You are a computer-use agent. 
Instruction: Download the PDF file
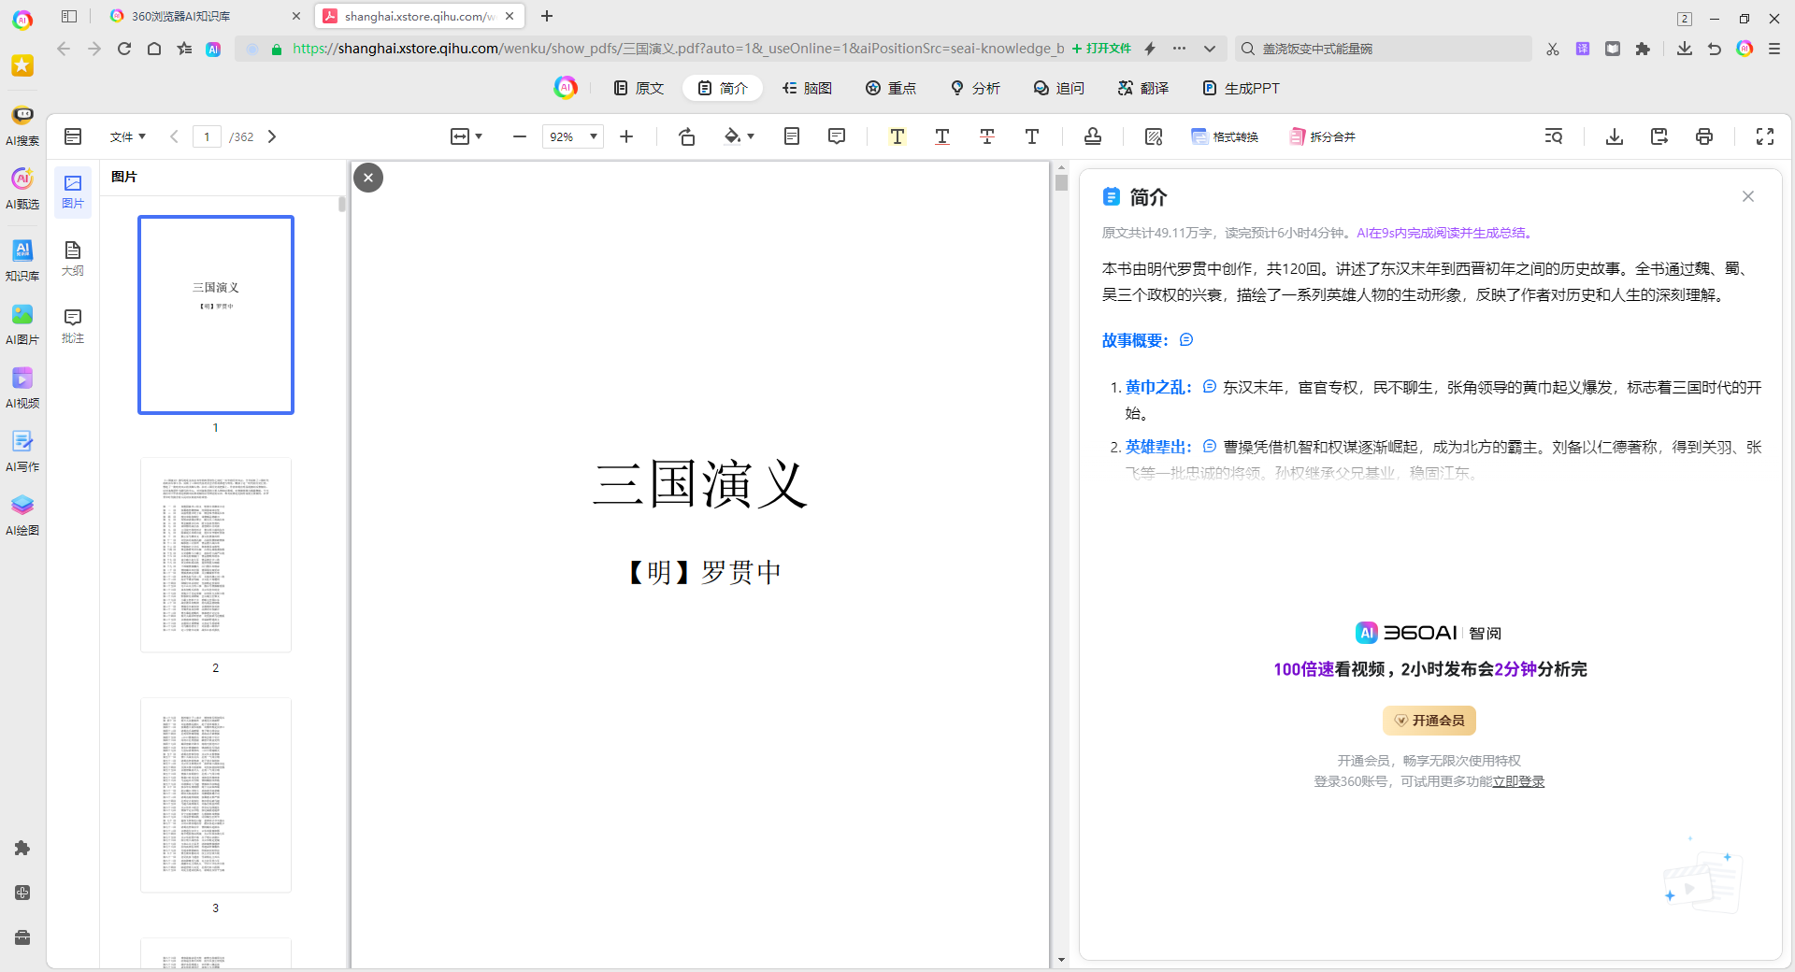[1615, 136]
